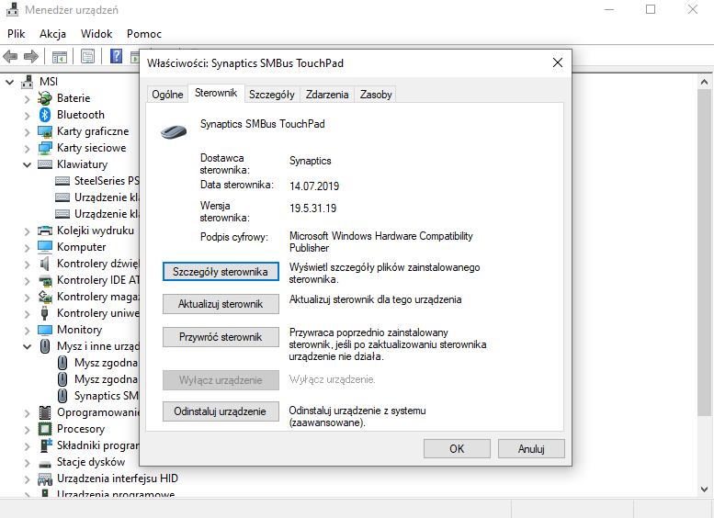
Task: Expand the Procesory tree node
Action: pyautogui.click(x=27, y=430)
